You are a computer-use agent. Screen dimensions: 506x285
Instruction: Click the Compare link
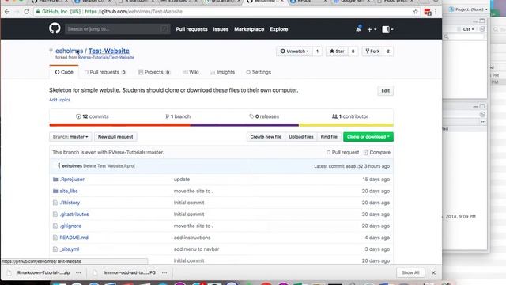tap(377, 152)
